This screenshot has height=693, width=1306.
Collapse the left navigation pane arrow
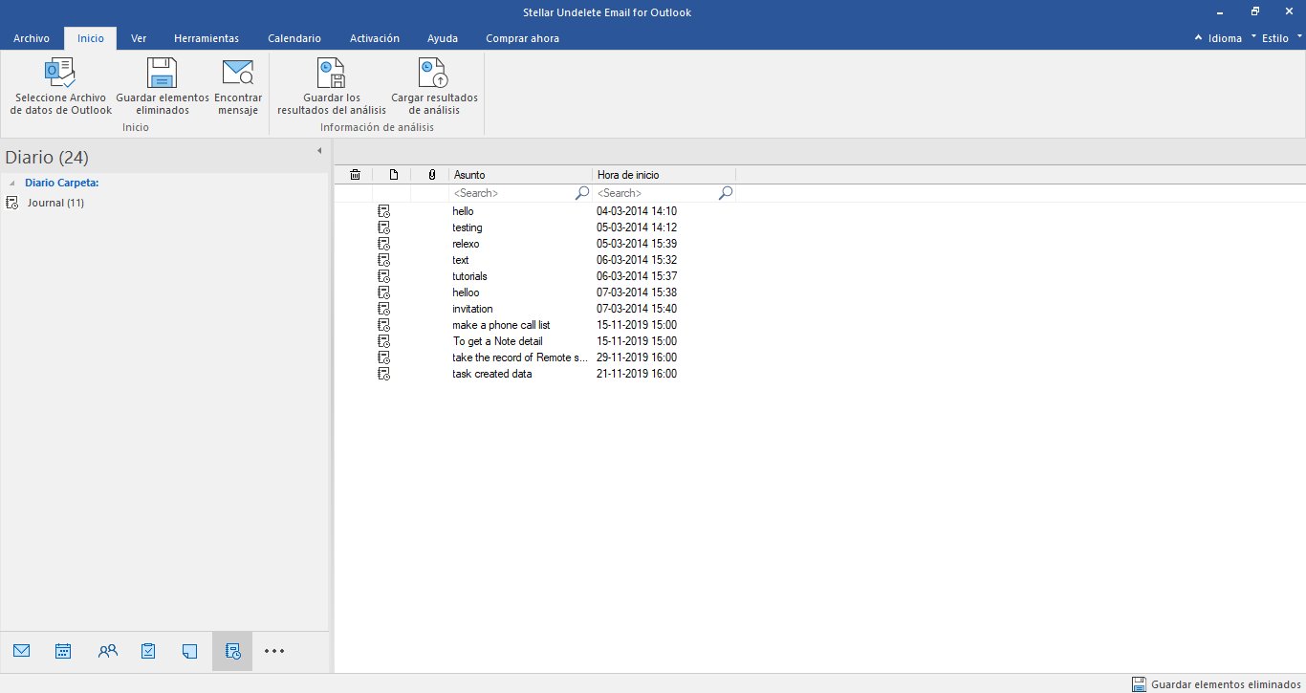click(x=319, y=151)
